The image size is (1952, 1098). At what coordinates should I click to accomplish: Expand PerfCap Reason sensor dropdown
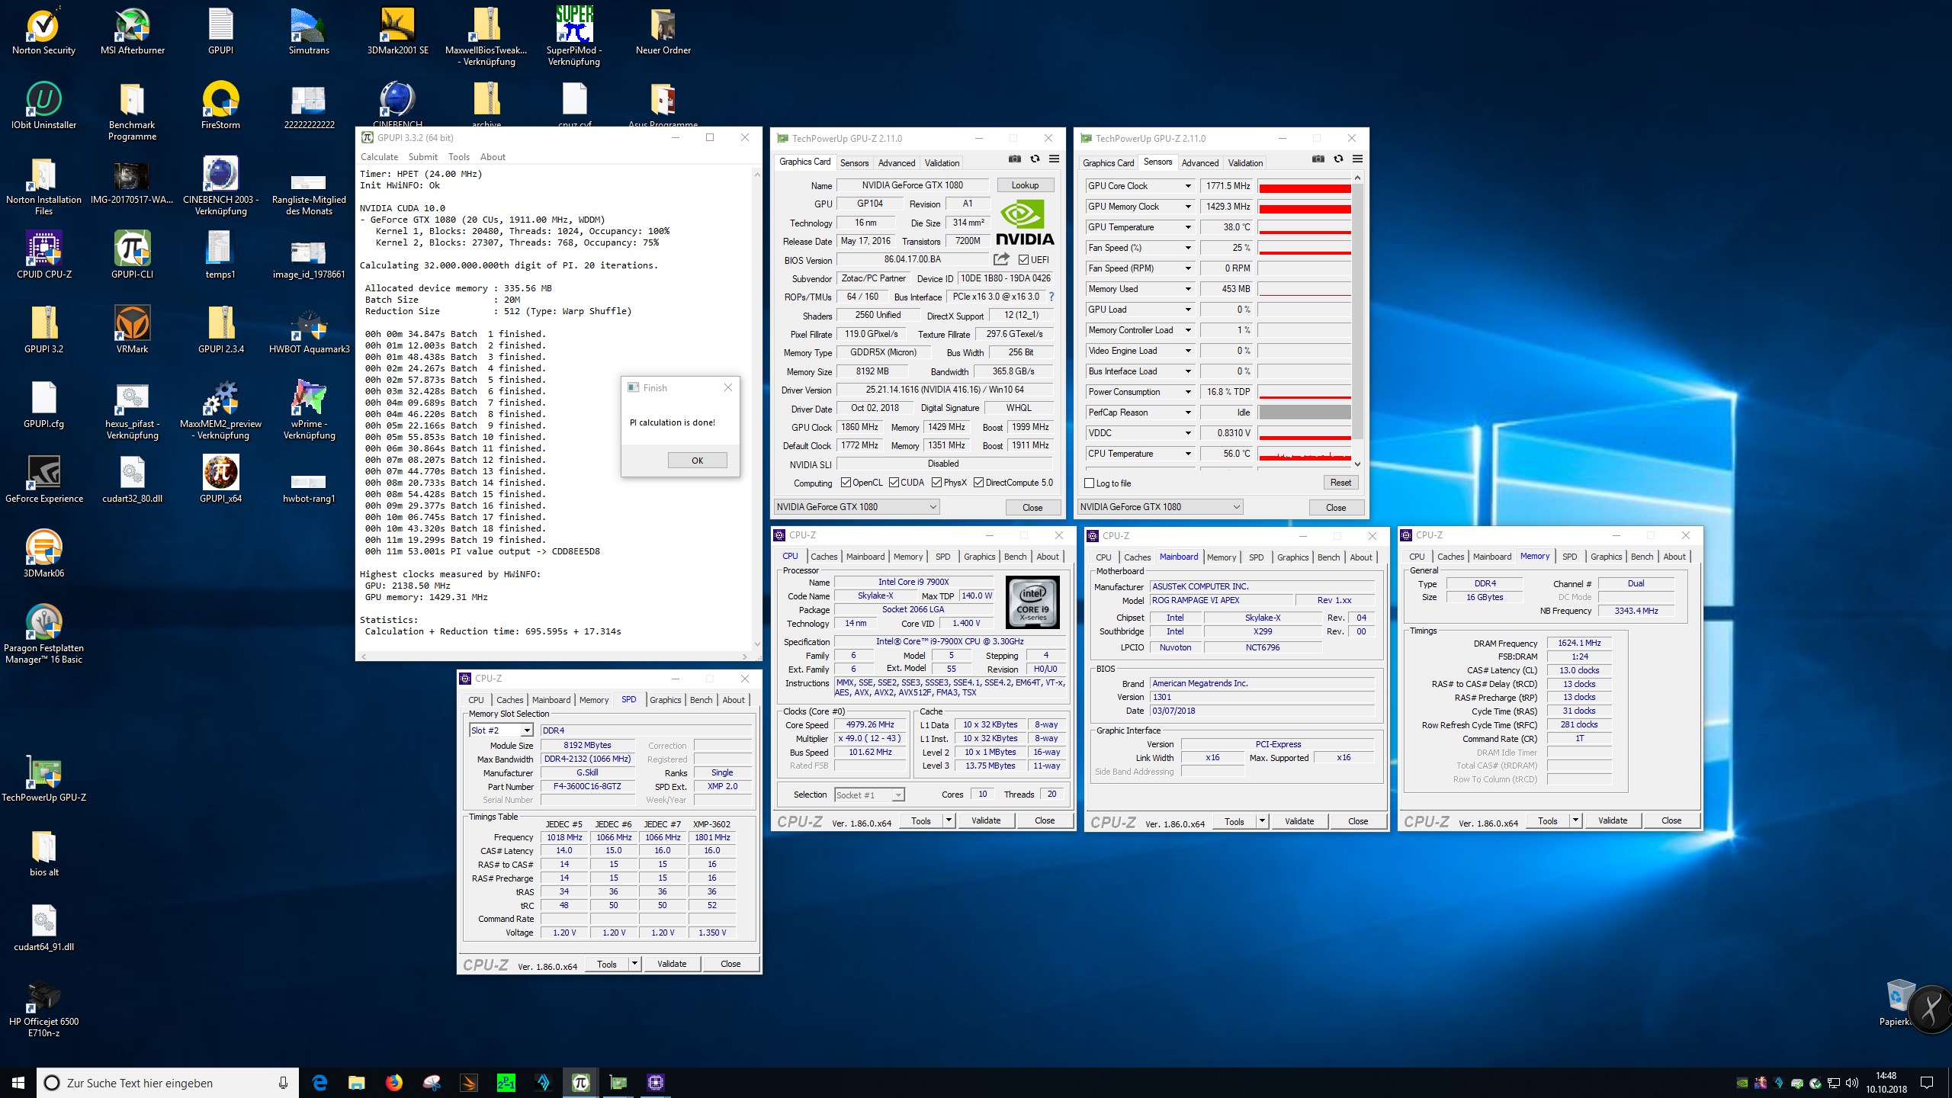coord(1187,413)
